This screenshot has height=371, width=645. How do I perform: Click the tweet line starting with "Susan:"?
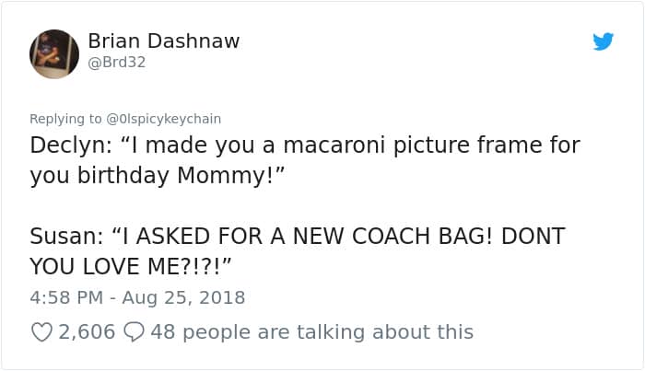(297, 237)
